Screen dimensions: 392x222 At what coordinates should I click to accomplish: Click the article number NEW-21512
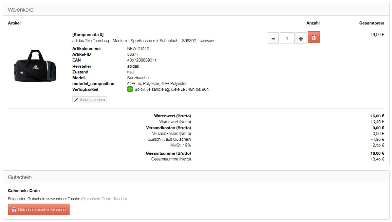(x=138, y=49)
